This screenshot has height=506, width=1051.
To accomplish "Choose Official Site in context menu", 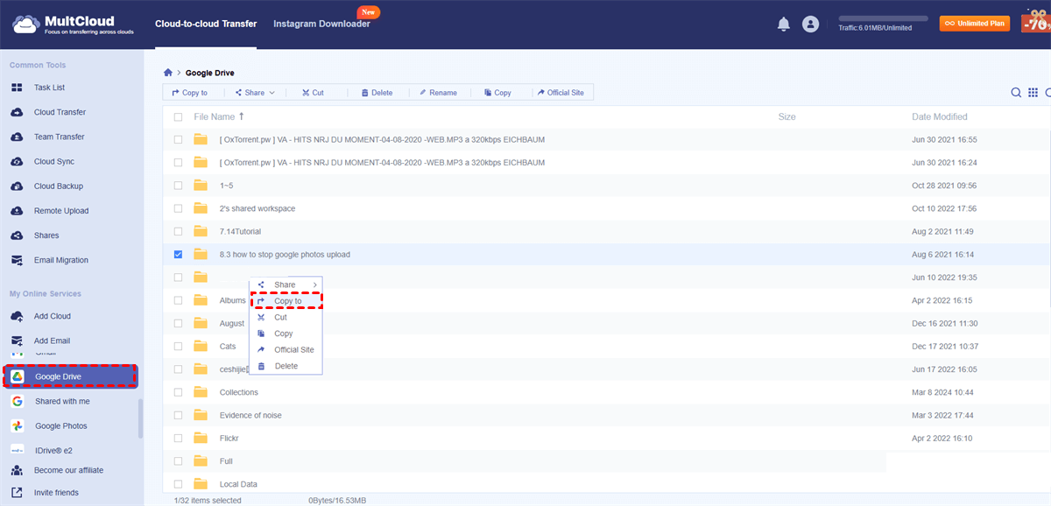I will 286,349.
